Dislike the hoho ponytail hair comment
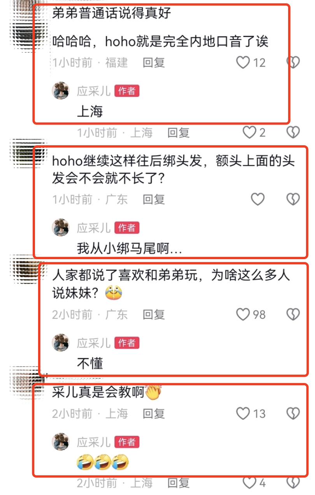 point(293,199)
